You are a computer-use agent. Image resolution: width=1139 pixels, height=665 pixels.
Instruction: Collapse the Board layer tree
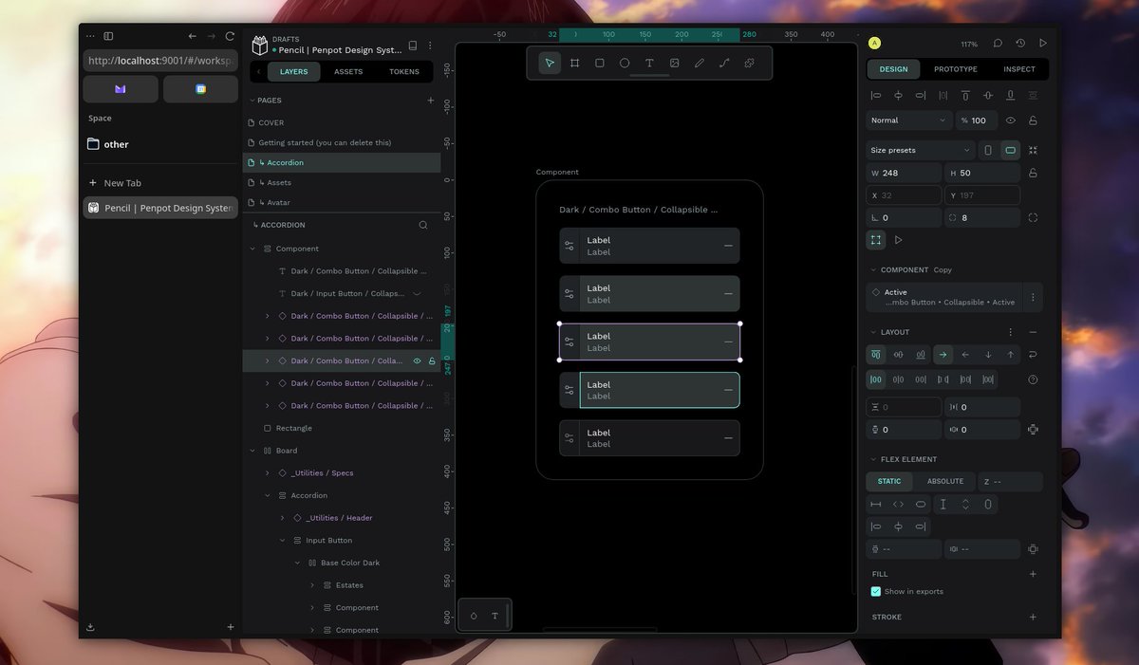[252, 451]
